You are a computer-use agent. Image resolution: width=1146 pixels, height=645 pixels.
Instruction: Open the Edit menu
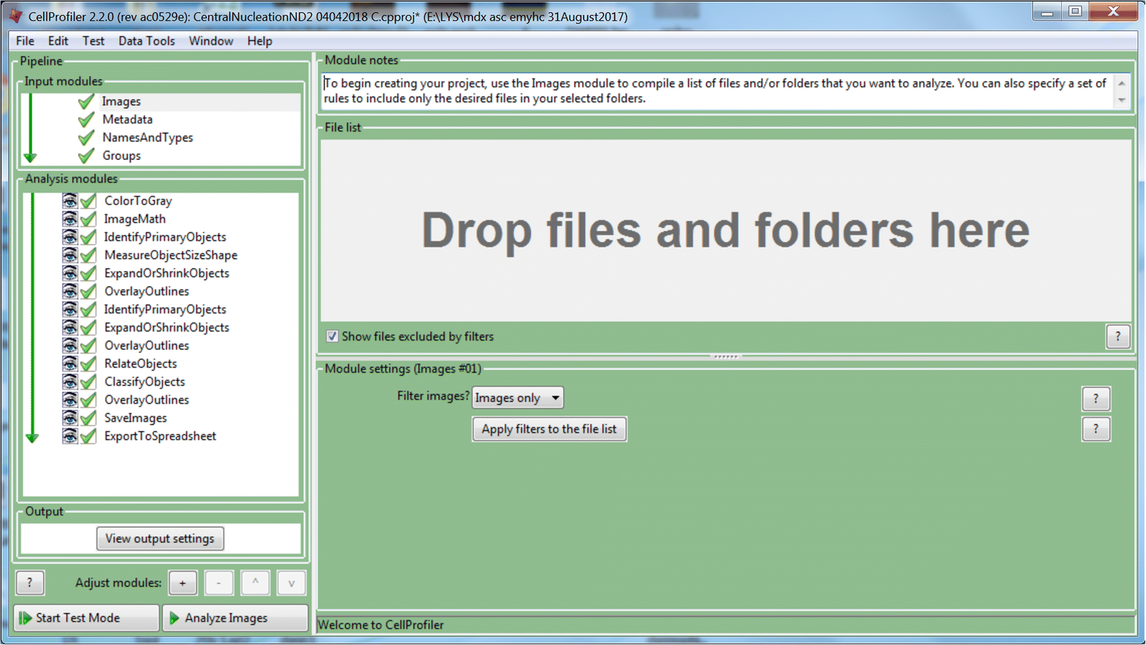click(x=58, y=41)
